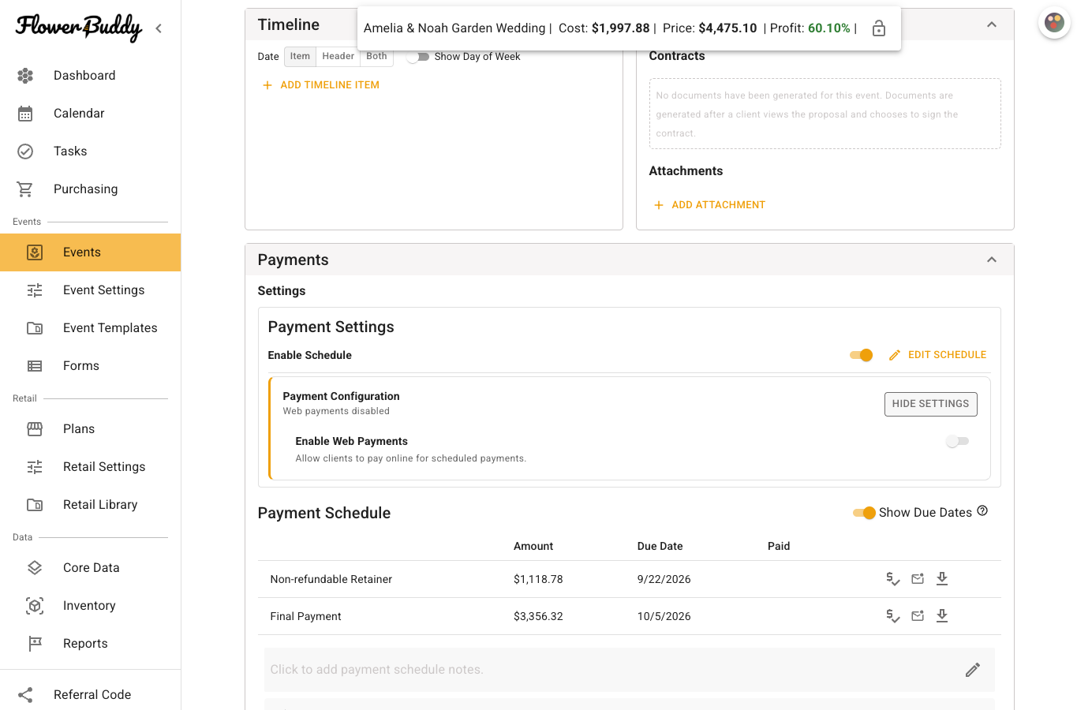The image size is (1077, 710).
Task: Click the Inventory box icon
Action: 35,606
